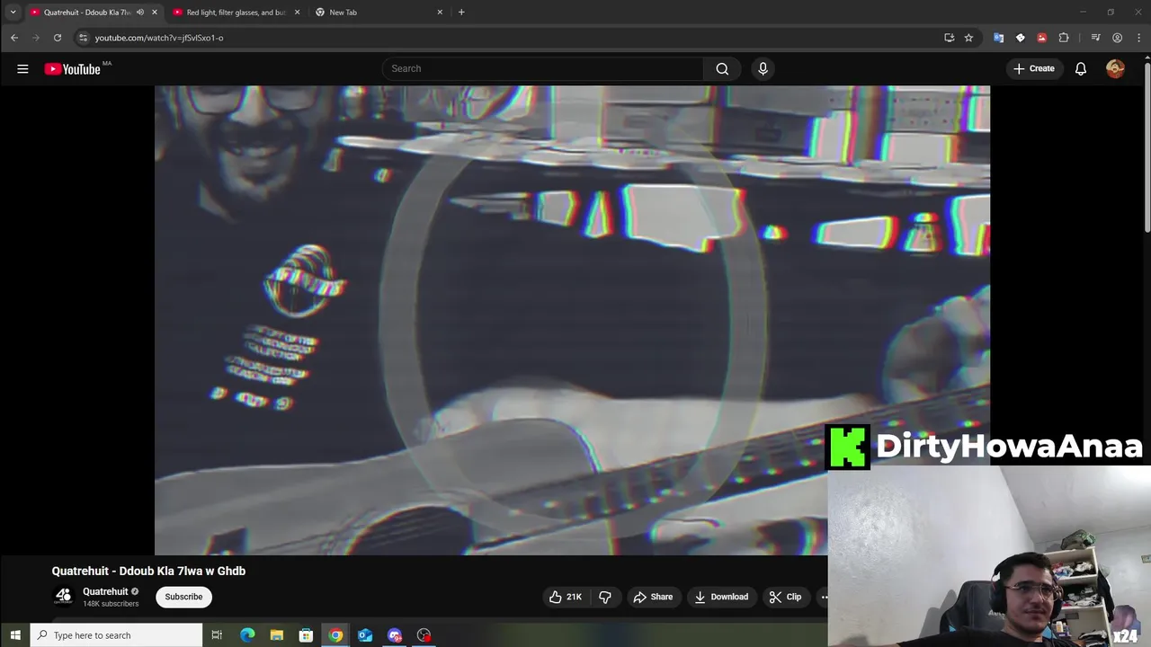Like the video with 21K likes
This screenshot has width=1151, height=647.
tap(566, 597)
